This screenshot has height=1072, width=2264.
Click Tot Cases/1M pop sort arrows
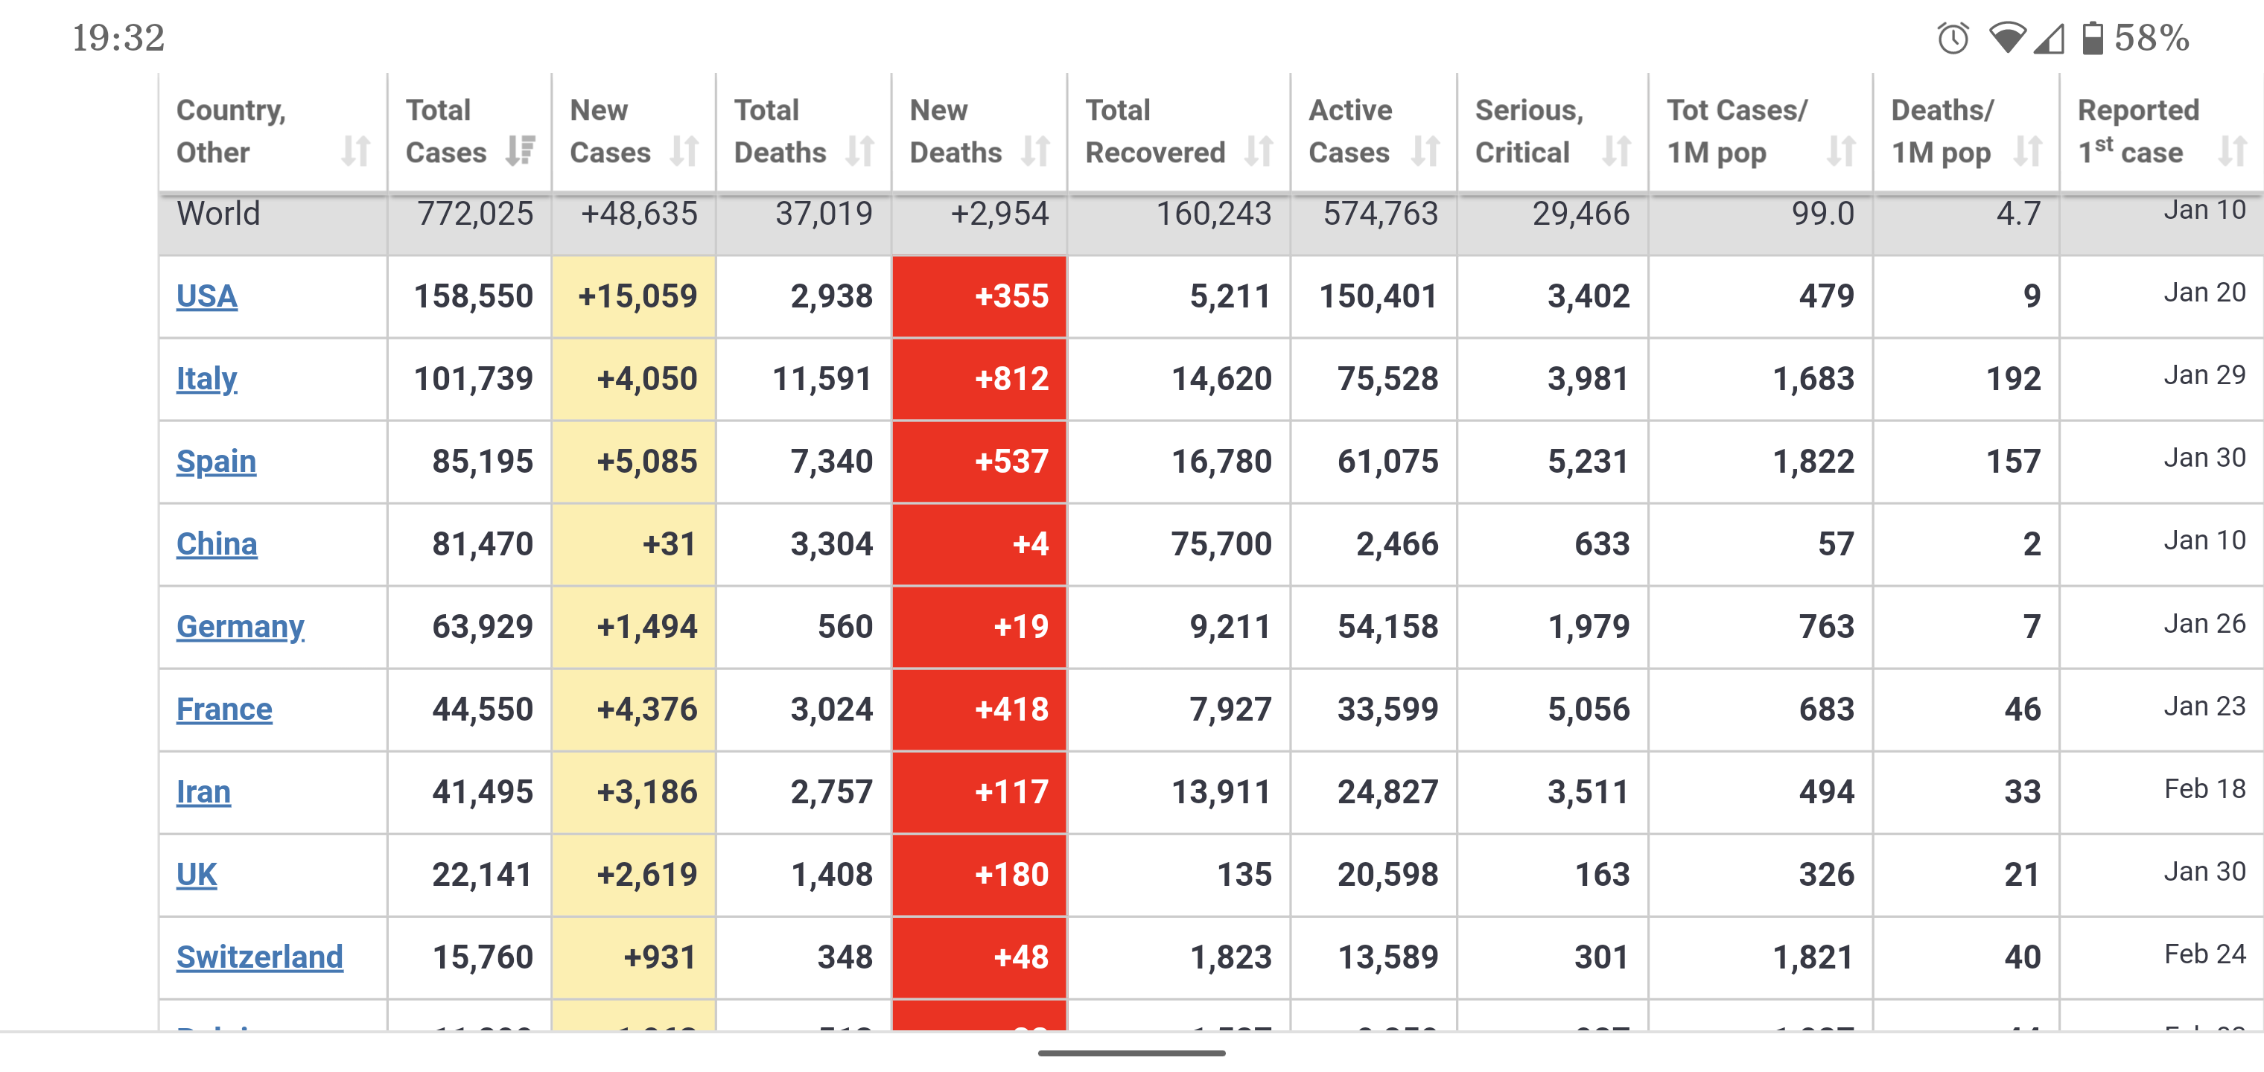pyautogui.click(x=1840, y=151)
